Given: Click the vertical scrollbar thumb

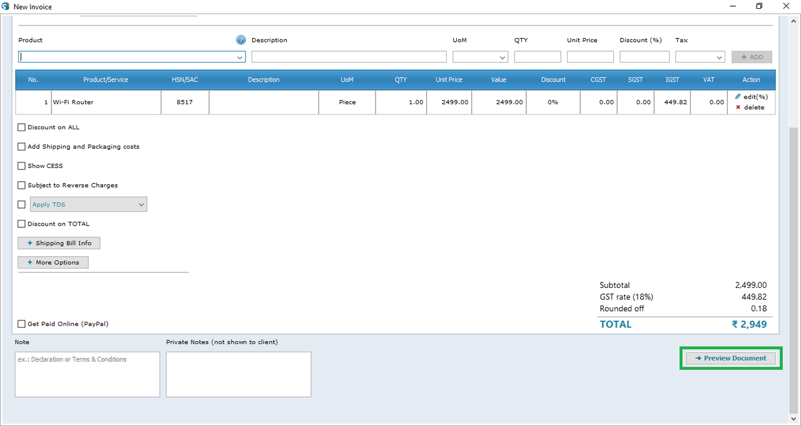Looking at the screenshot, I should click(794, 270).
